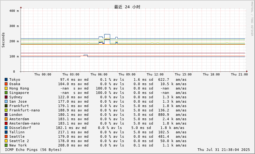Click the '100 m' y-axis tick label
Screen dimensions: 255x154
14,56
